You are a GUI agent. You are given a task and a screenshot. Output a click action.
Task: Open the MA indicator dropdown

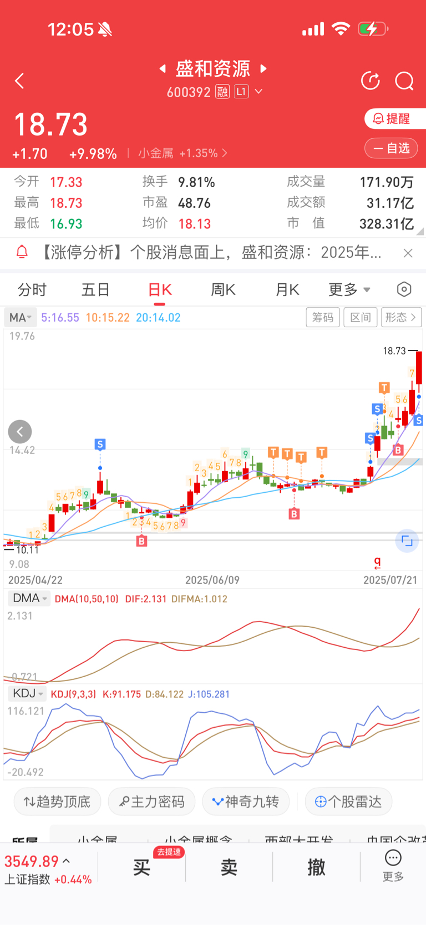pyautogui.click(x=21, y=317)
